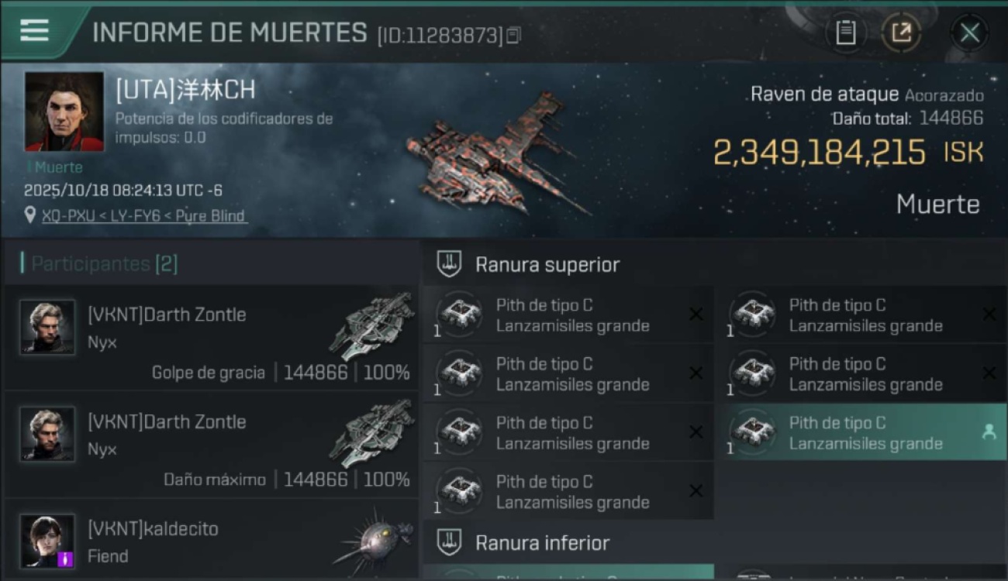This screenshot has height=581, width=1008.
Task: Select the highlighted Pith de tipo C launcher
Action: pyautogui.click(x=866, y=432)
